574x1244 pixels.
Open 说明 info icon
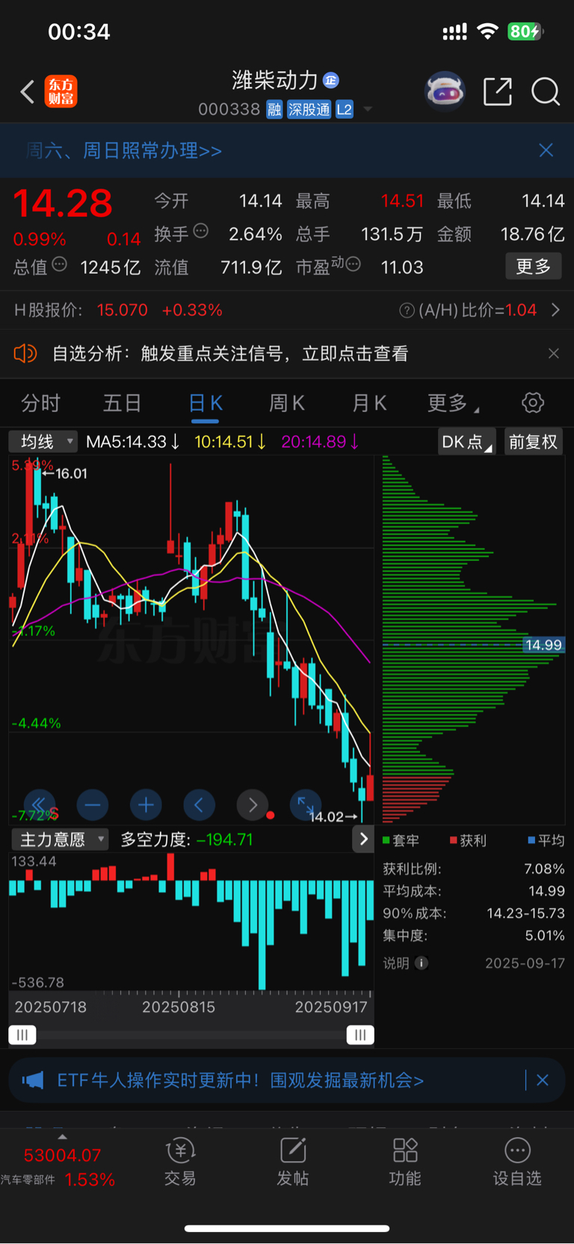[422, 963]
